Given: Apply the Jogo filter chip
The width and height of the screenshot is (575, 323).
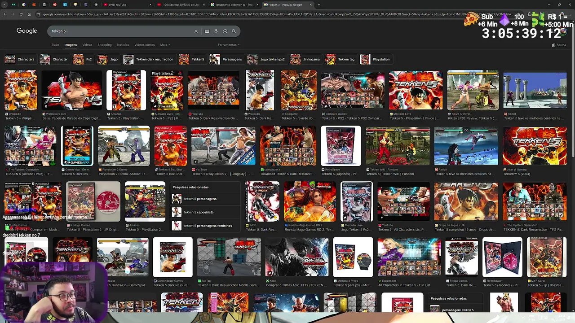Looking at the screenshot, I should [x=109, y=59].
